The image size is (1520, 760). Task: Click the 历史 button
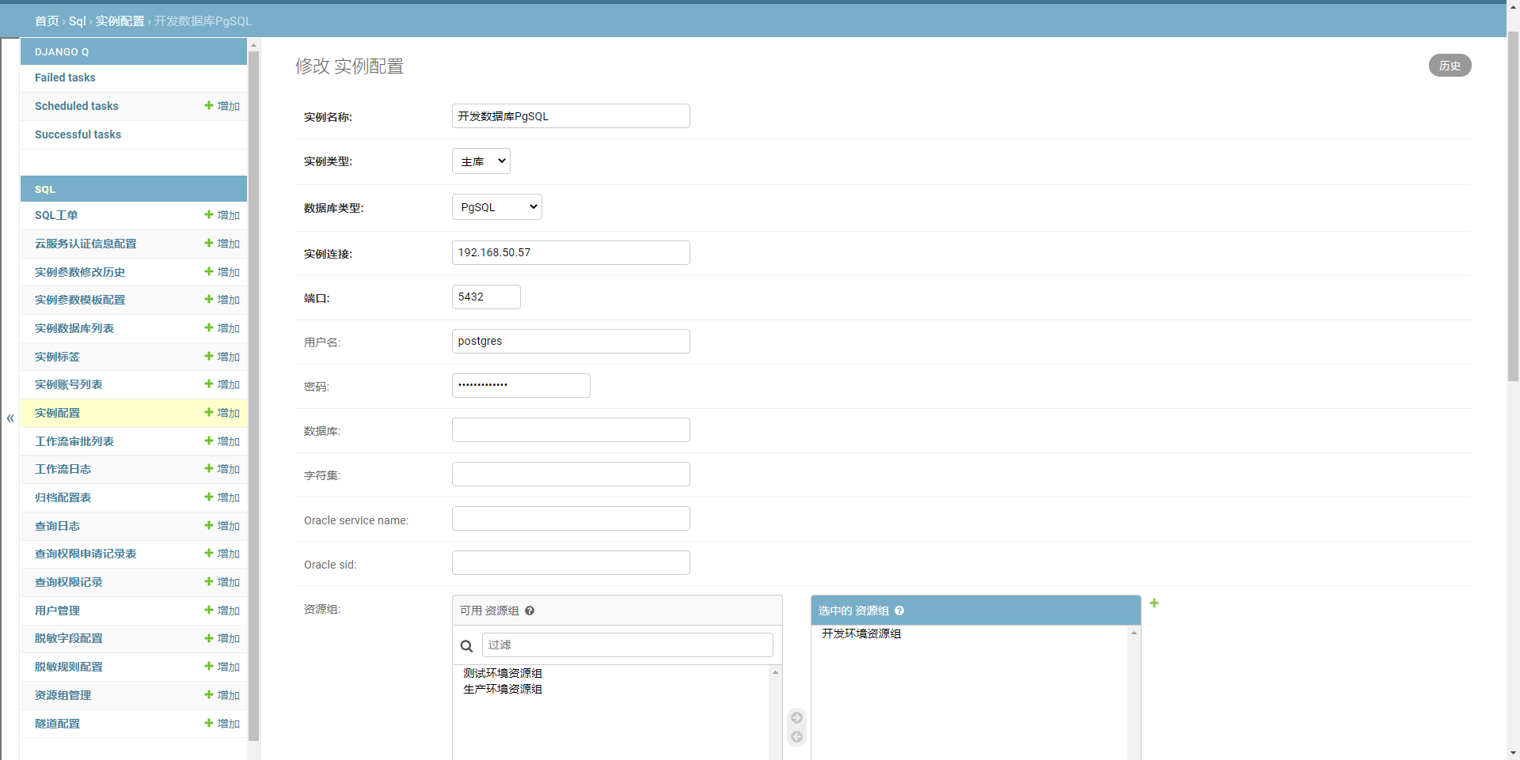[1450, 66]
